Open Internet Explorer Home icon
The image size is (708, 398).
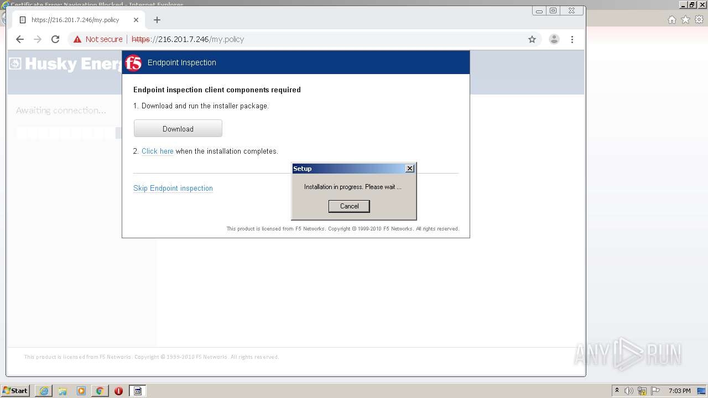coord(671,20)
